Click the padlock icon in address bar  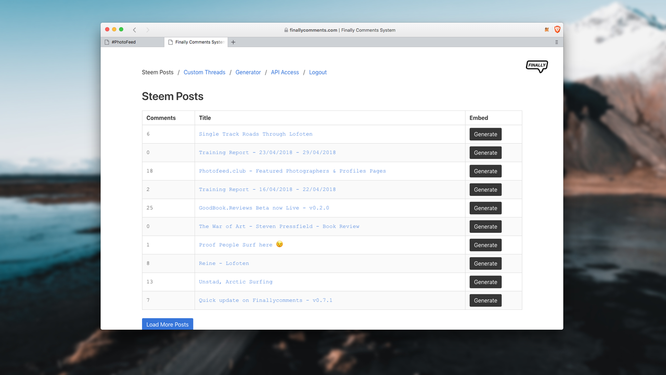coord(286,30)
